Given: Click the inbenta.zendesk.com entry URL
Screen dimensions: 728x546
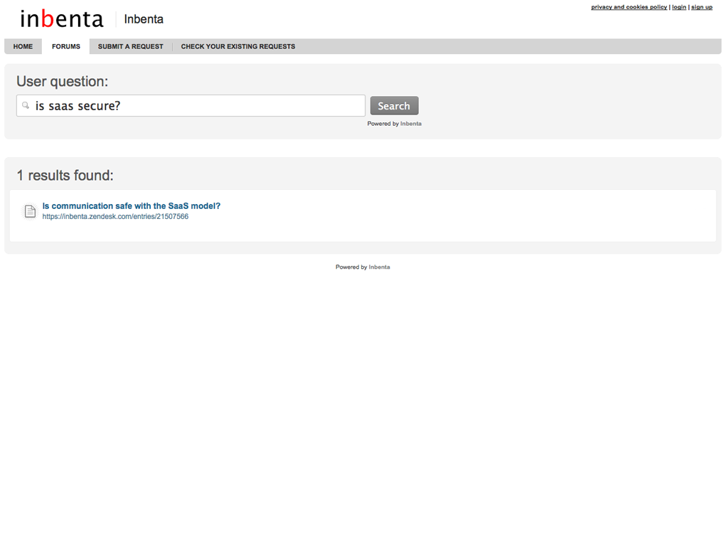Looking at the screenshot, I should (x=115, y=217).
